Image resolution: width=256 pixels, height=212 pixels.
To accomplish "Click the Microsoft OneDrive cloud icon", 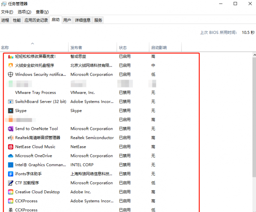I will (x=11, y=156).
